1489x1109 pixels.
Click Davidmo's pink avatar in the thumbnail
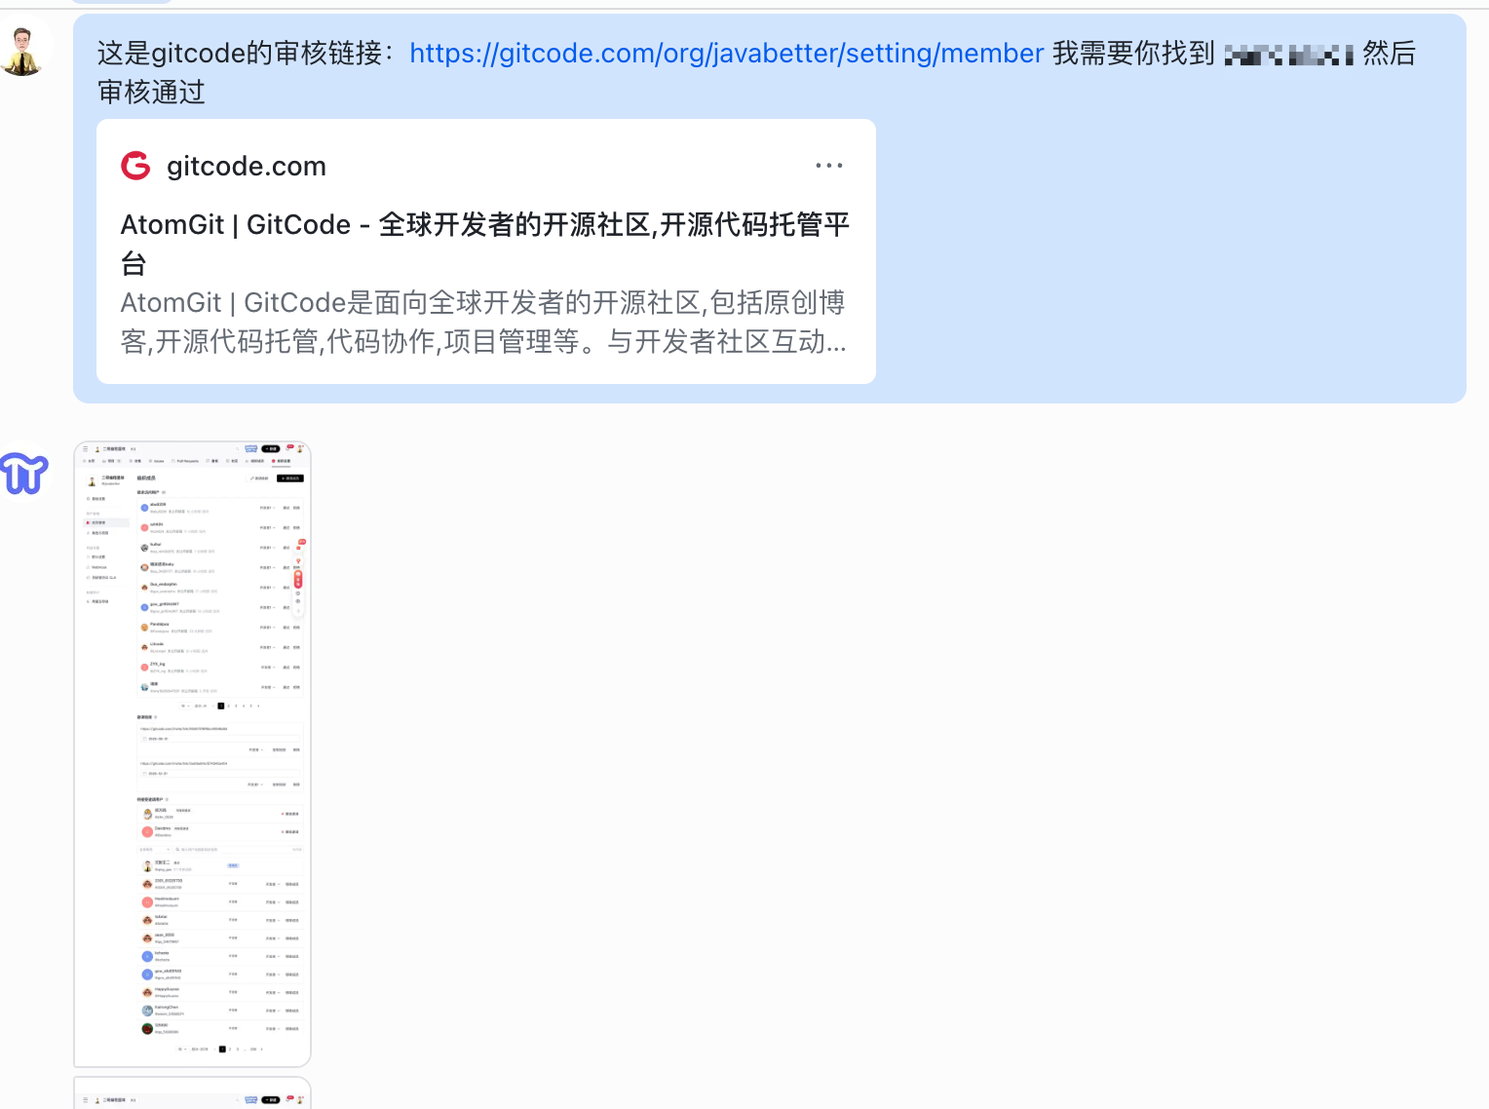coord(147,831)
